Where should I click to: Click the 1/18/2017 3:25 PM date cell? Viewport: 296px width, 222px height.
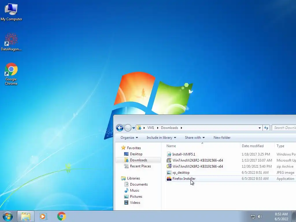pos(256,154)
